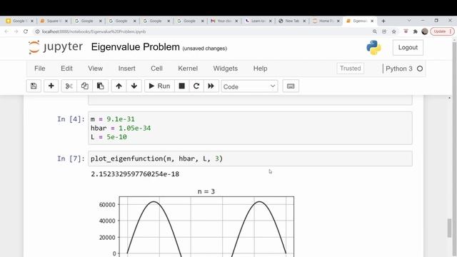The width and height of the screenshot is (457, 257).
Task: Click the partially visible cell above In [4]
Action: tap(250, 100)
